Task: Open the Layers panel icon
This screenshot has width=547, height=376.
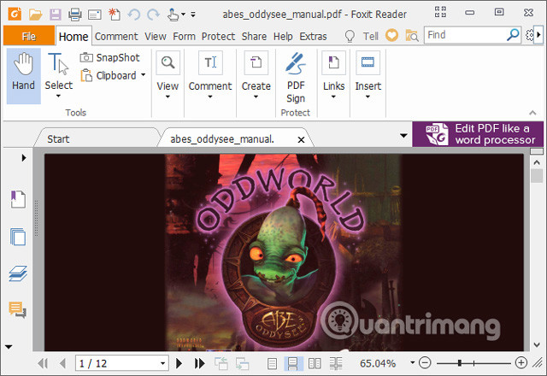Action: coord(18,273)
